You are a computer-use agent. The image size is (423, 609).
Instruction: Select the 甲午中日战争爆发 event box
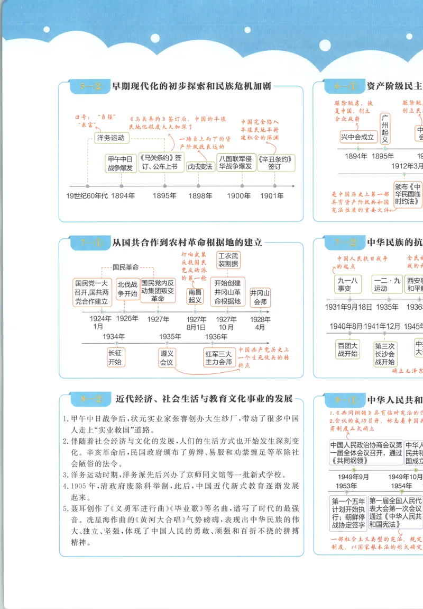point(121,164)
